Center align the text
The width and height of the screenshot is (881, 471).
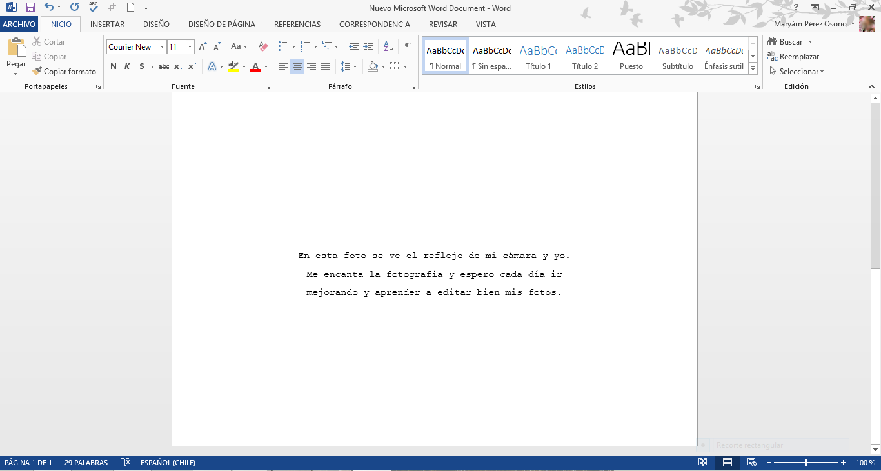(297, 66)
